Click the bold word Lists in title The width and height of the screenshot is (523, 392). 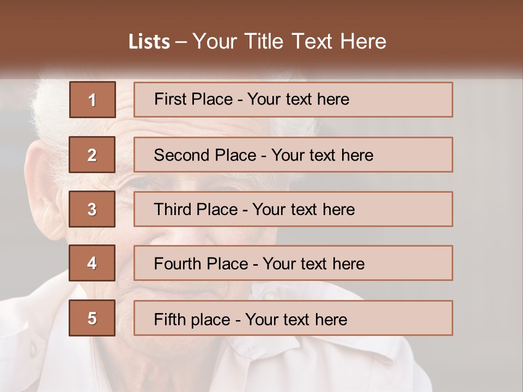click(149, 42)
